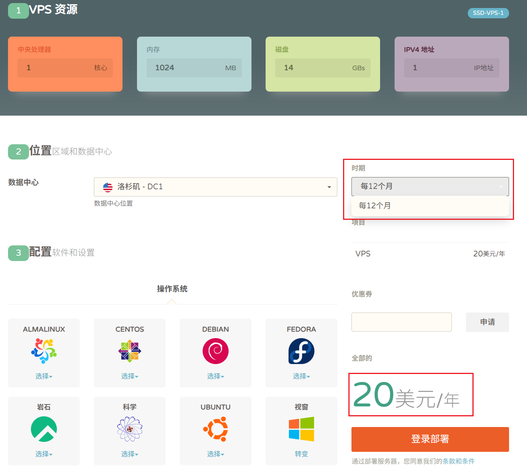
Task: Click the Fedora logo icon
Action: (x=301, y=351)
